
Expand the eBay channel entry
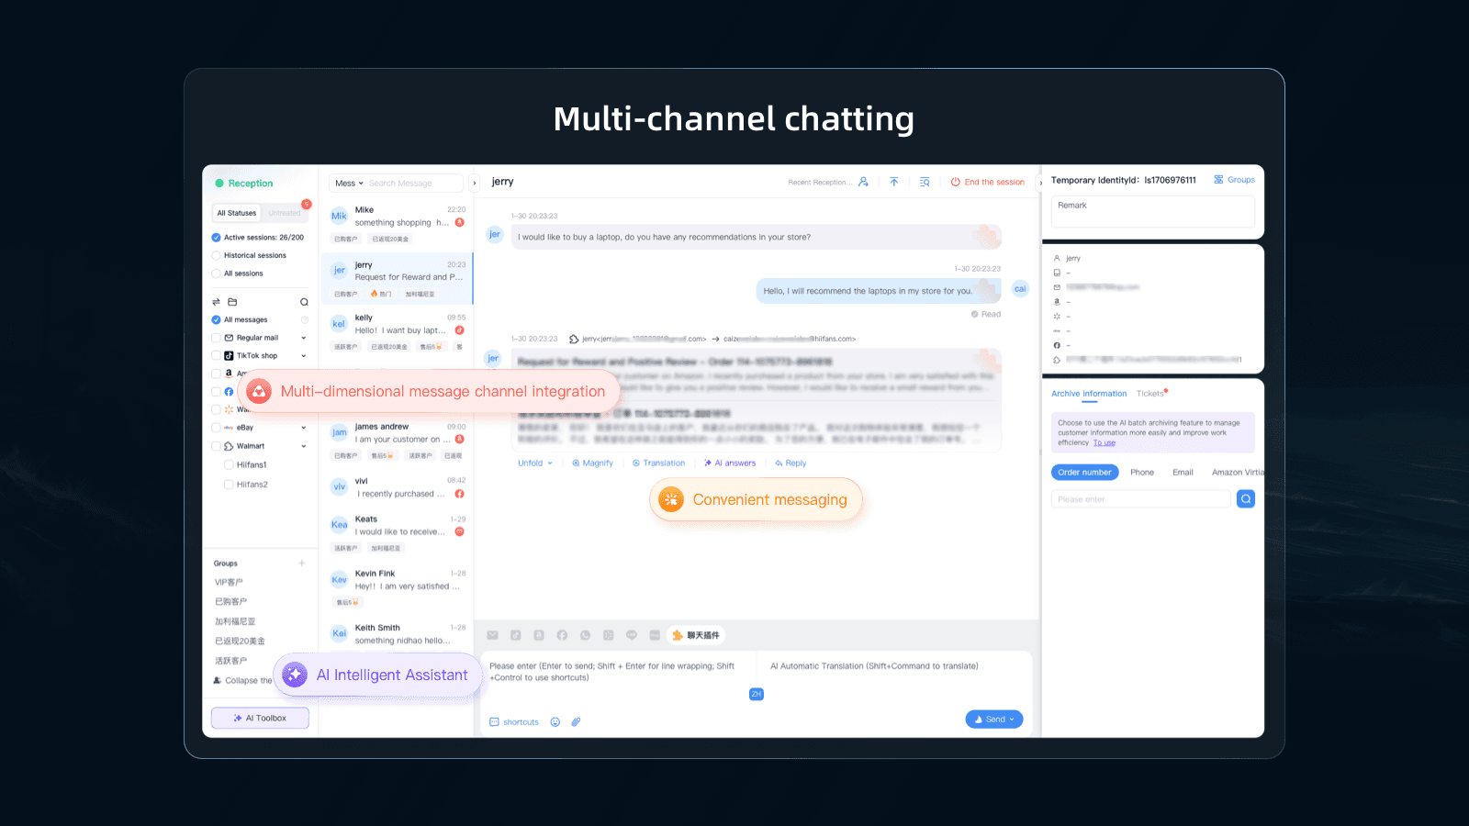(x=303, y=428)
